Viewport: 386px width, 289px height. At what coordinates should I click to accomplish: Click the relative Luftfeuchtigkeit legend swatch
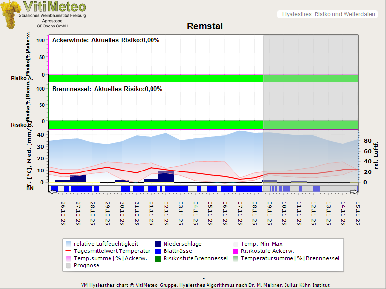pos(69,244)
